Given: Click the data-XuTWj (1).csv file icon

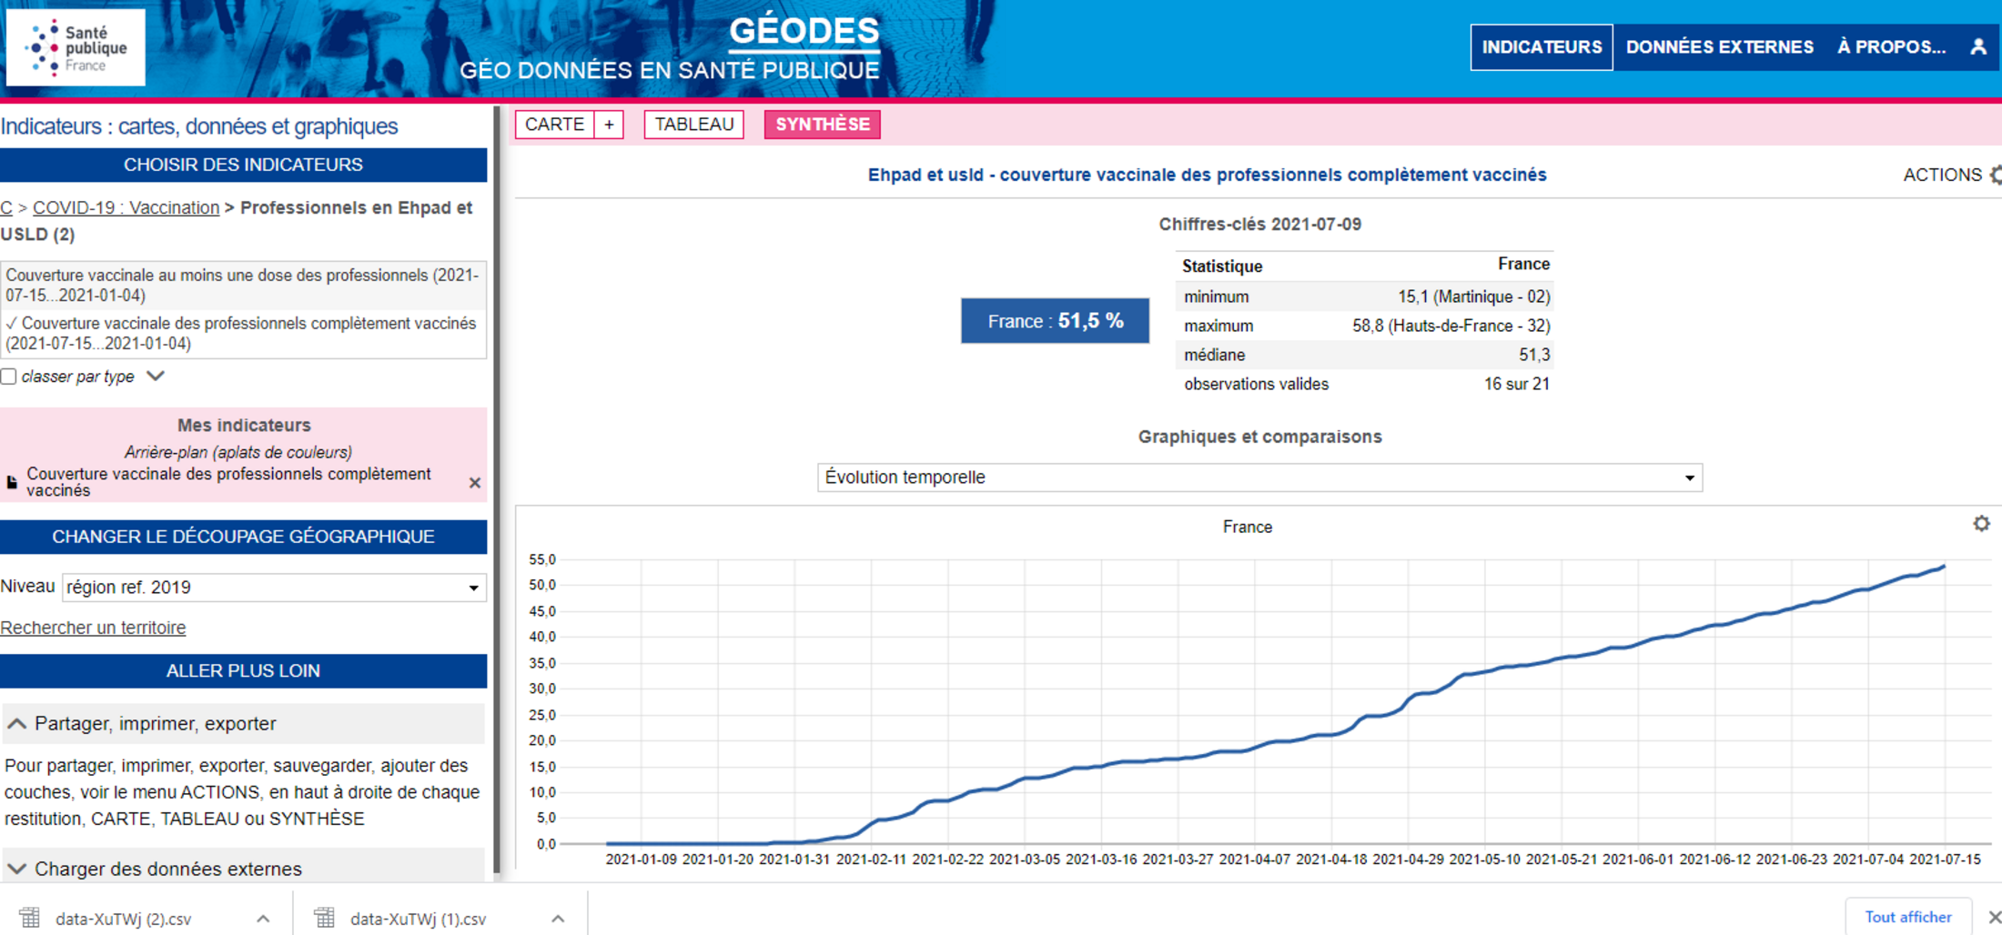Looking at the screenshot, I should (325, 918).
